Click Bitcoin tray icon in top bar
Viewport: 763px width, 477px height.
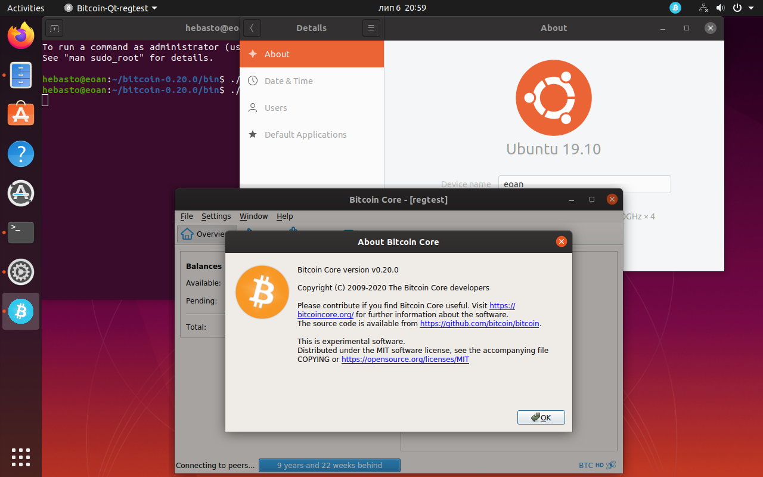pyautogui.click(x=675, y=8)
